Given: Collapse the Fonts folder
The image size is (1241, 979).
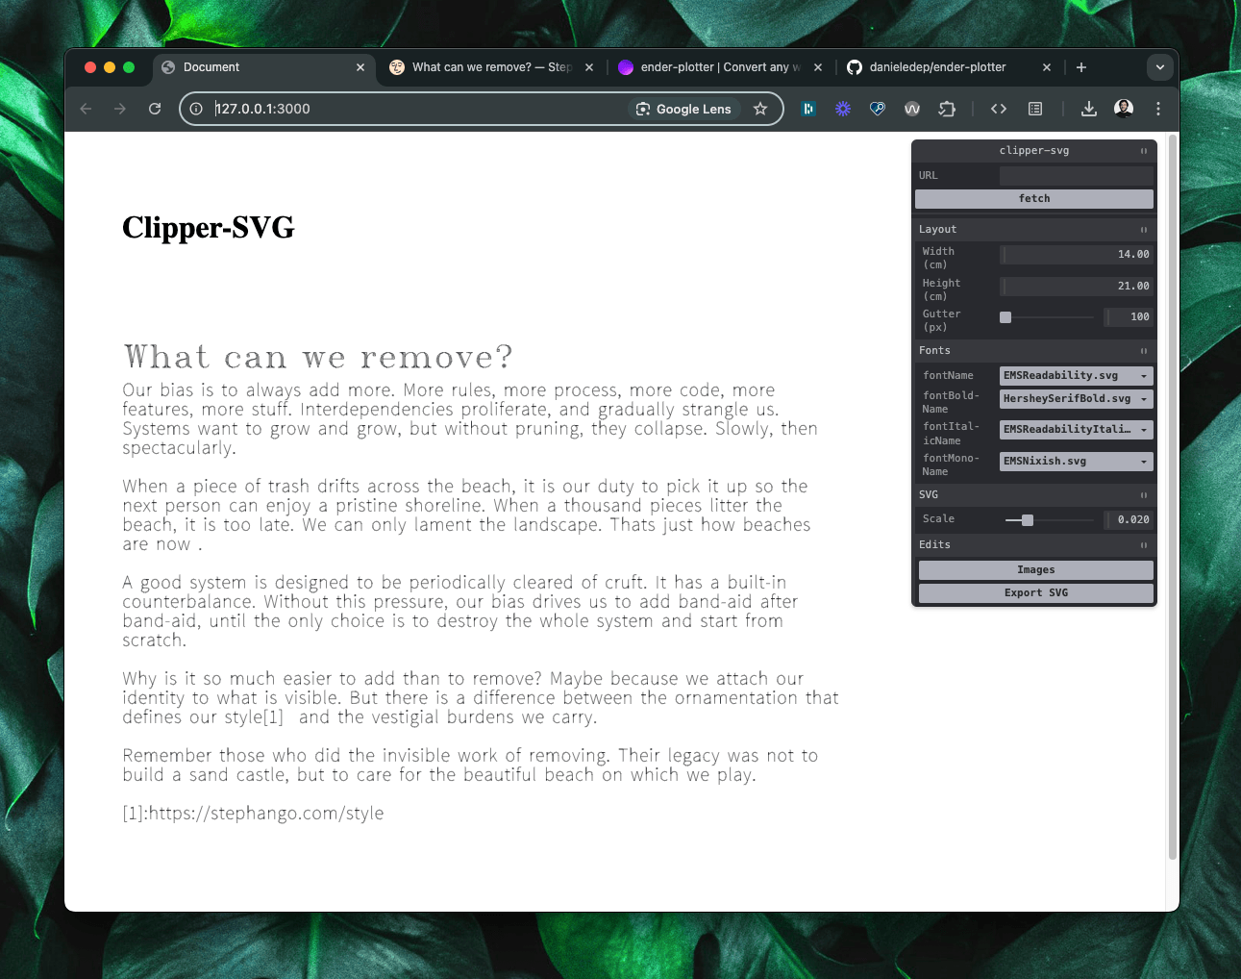Looking at the screenshot, I should [1034, 351].
